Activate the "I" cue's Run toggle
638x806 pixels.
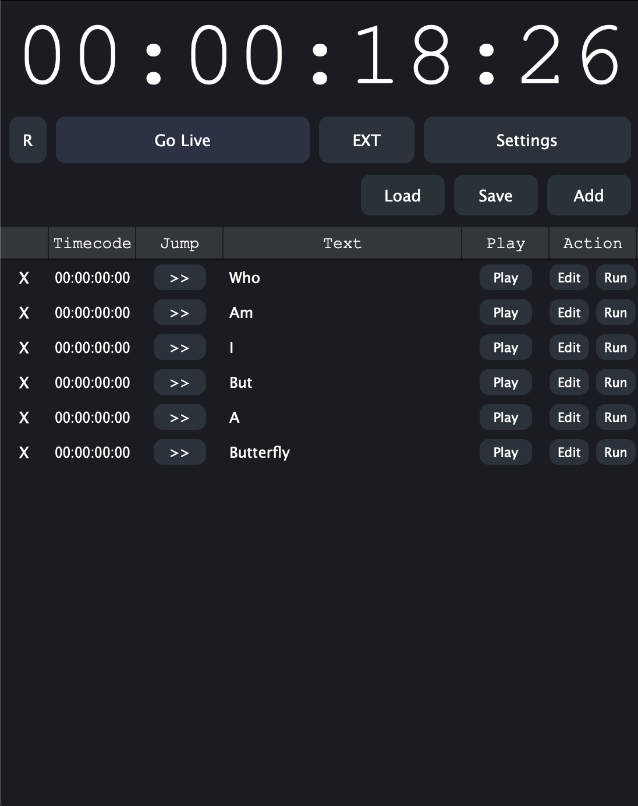pos(615,347)
